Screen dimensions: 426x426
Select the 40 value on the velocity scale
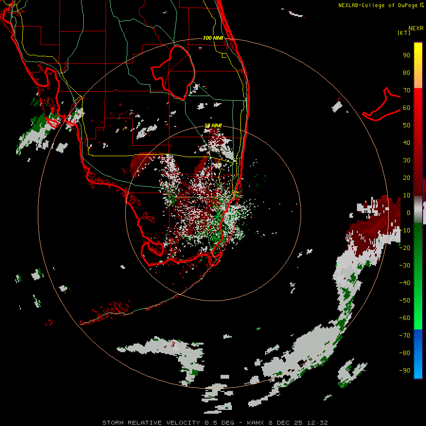[x=407, y=142]
